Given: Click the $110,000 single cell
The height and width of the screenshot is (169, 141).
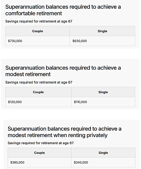Looking at the screenshot, I should pyautogui.click(x=103, y=102).
